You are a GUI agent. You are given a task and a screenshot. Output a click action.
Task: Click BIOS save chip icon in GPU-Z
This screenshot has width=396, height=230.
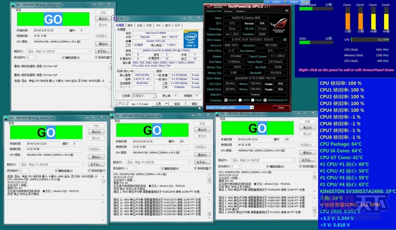pos(285,39)
